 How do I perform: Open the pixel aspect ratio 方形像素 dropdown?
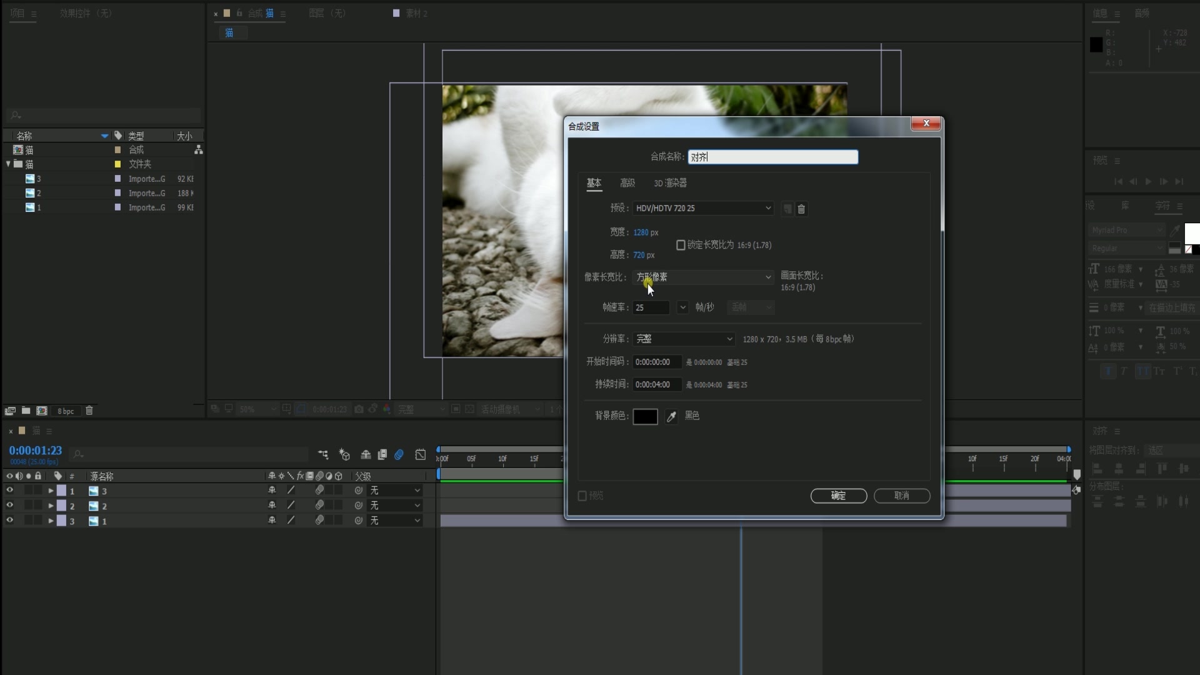click(703, 277)
